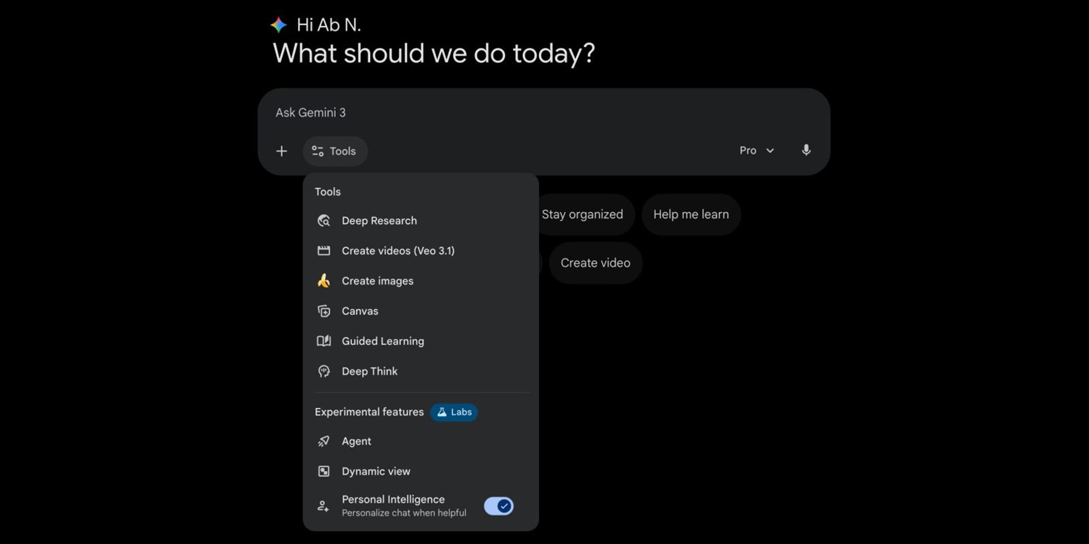The height and width of the screenshot is (544, 1089).
Task: Click the Gemini sparkle logo
Action: pyautogui.click(x=278, y=24)
